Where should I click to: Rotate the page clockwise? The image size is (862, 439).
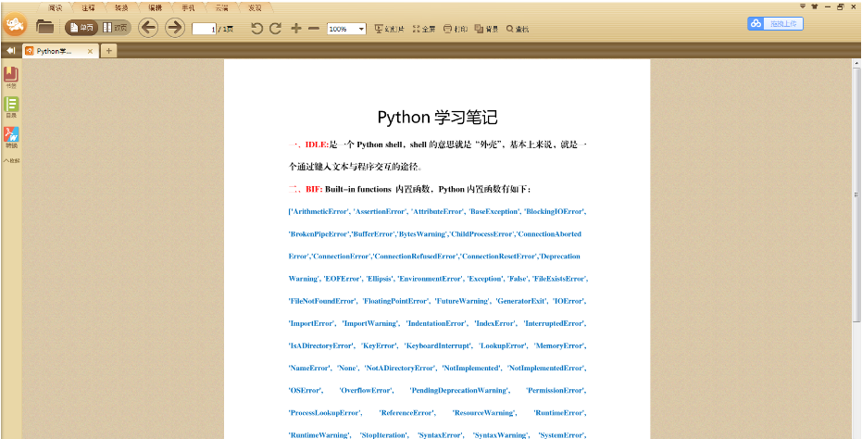click(275, 29)
